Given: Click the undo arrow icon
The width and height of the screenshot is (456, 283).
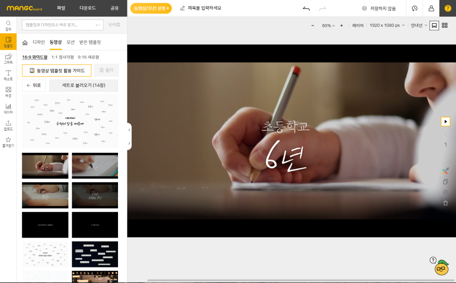Looking at the screenshot, I should [x=306, y=9].
